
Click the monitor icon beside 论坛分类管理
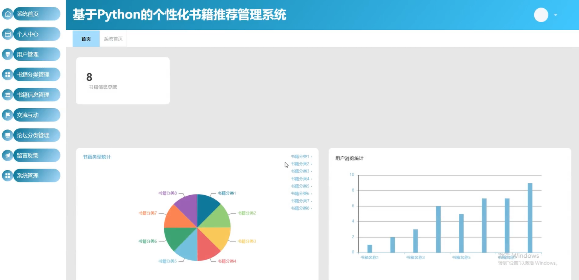coord(7,135)
